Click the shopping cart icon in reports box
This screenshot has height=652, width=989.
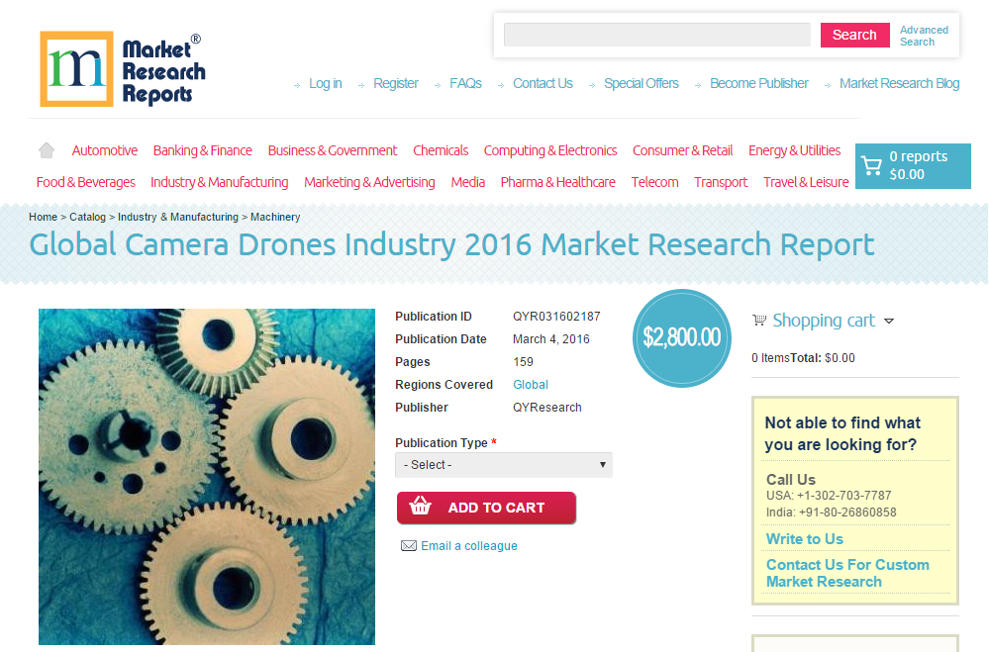click(871, 166)
